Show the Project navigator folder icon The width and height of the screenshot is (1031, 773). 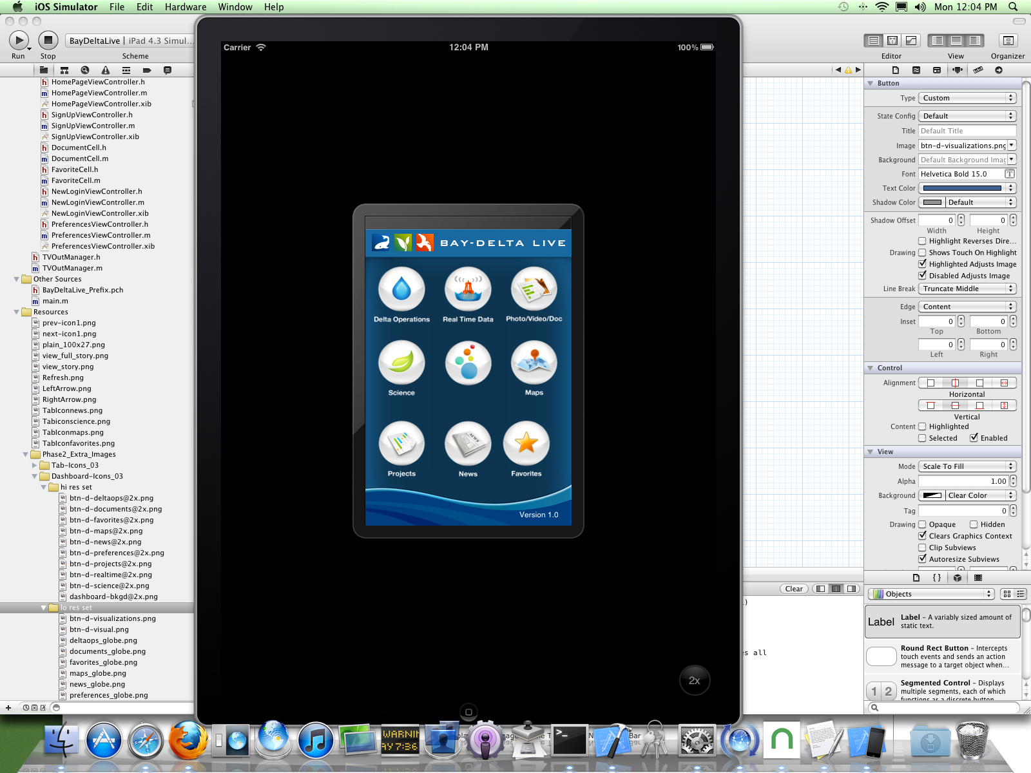tap(44, 70)
